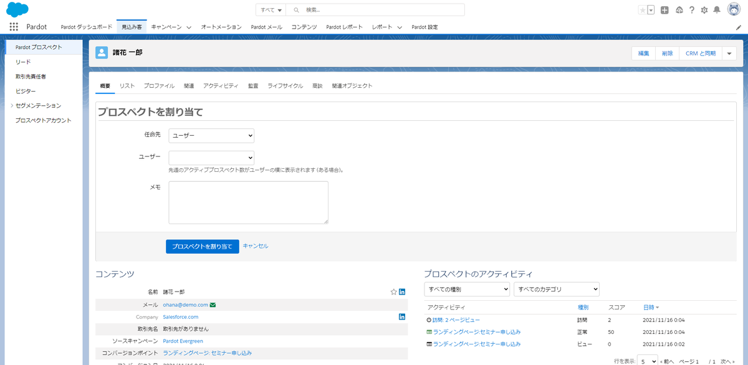Click the star icon in the 名前 row

(x=393, y=292)
